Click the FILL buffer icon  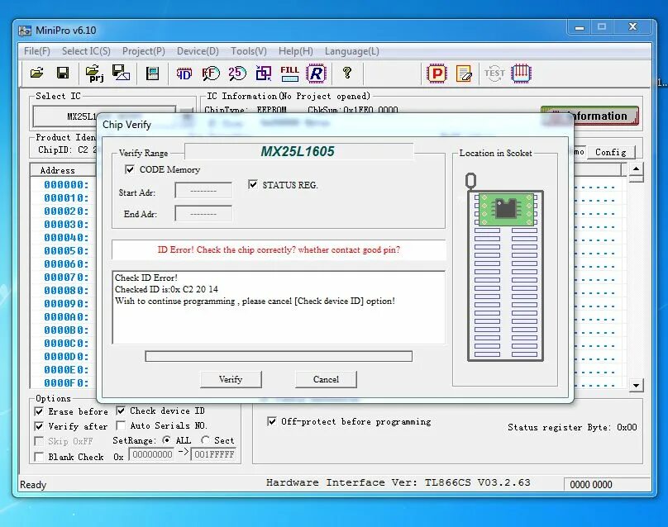click(289, 74)
